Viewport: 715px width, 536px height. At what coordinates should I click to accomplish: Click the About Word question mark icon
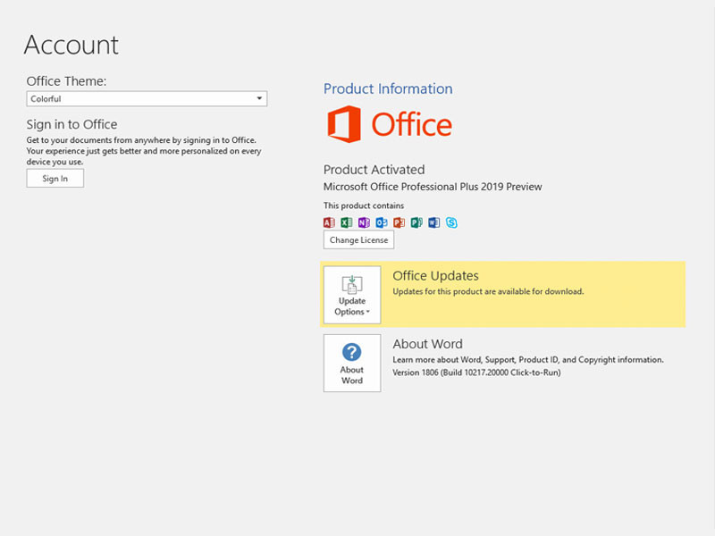click(x=351, y=354)
